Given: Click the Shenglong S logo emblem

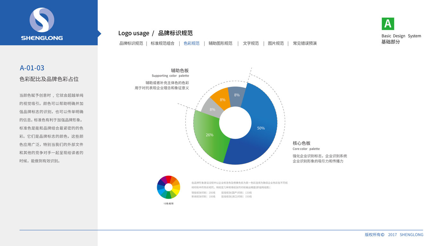Looking at the screenshot, I should pyautogui.click(x=42, y=20).
